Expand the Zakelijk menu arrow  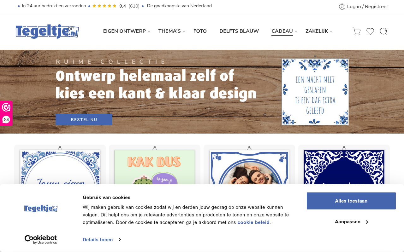(x=331, y=31)
